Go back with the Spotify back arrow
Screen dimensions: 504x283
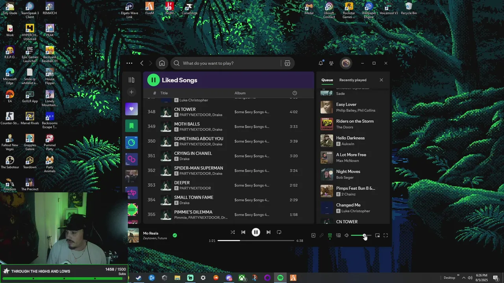pos(142,63)
